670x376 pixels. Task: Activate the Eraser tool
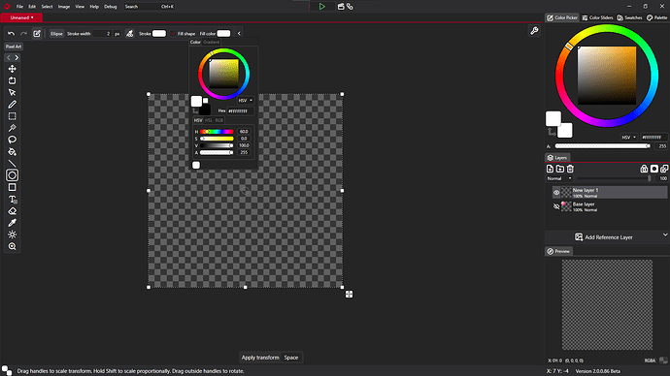(x=12, y=211)
